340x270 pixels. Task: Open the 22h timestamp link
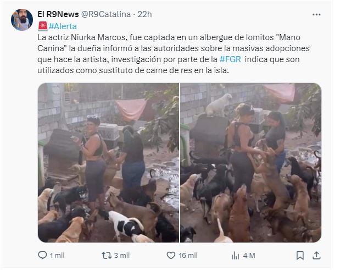(144, 14)
